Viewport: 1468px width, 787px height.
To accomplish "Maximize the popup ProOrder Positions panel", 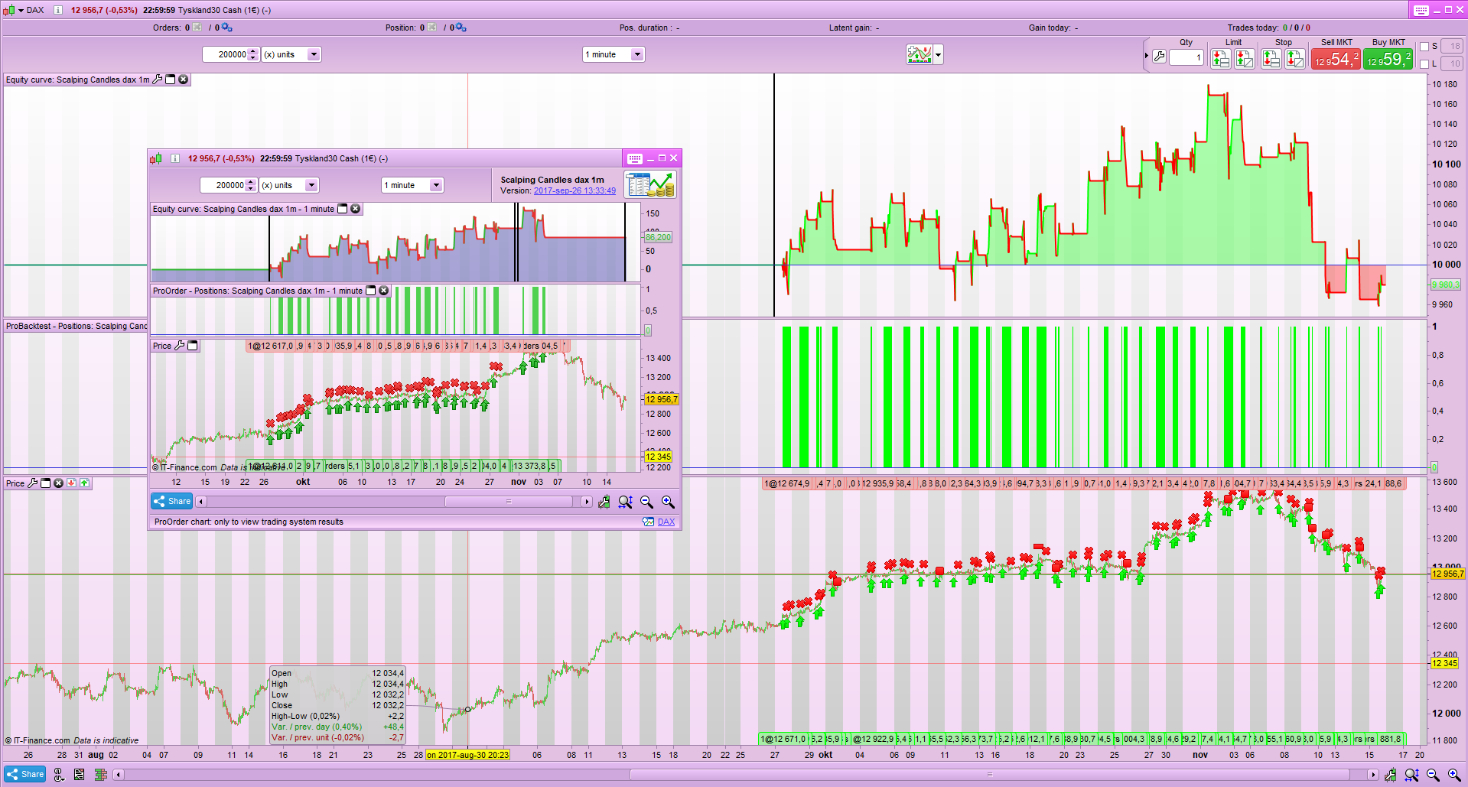I will pos(371,291).
